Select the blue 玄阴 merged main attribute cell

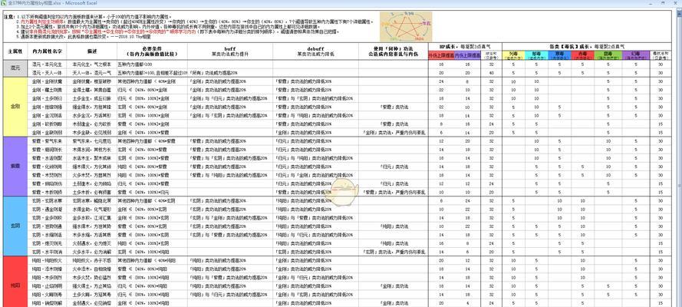pyautogui.click(x=15, y=226)
